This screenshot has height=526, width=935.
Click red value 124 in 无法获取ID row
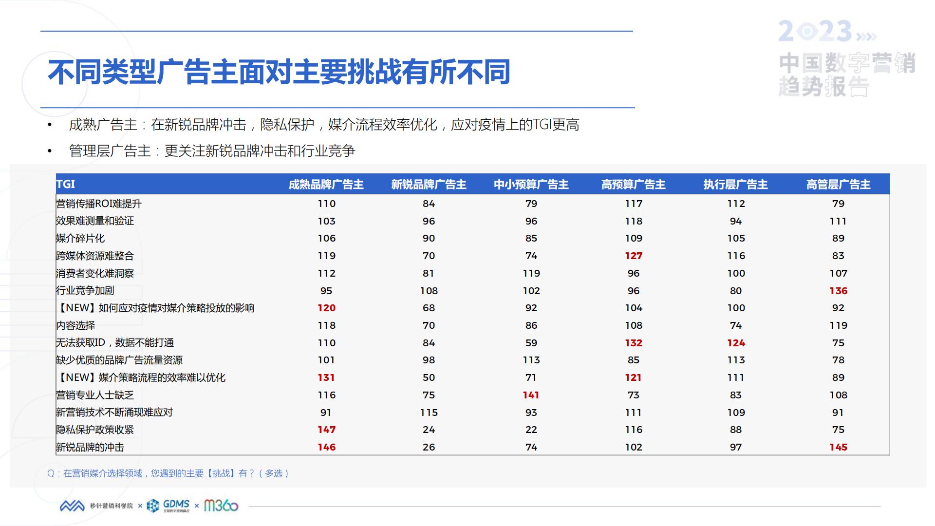click(736, 343)
